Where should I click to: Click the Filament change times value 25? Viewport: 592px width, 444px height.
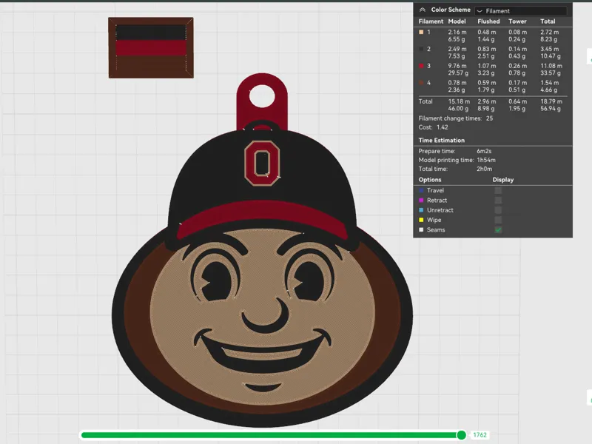(489, 118)
